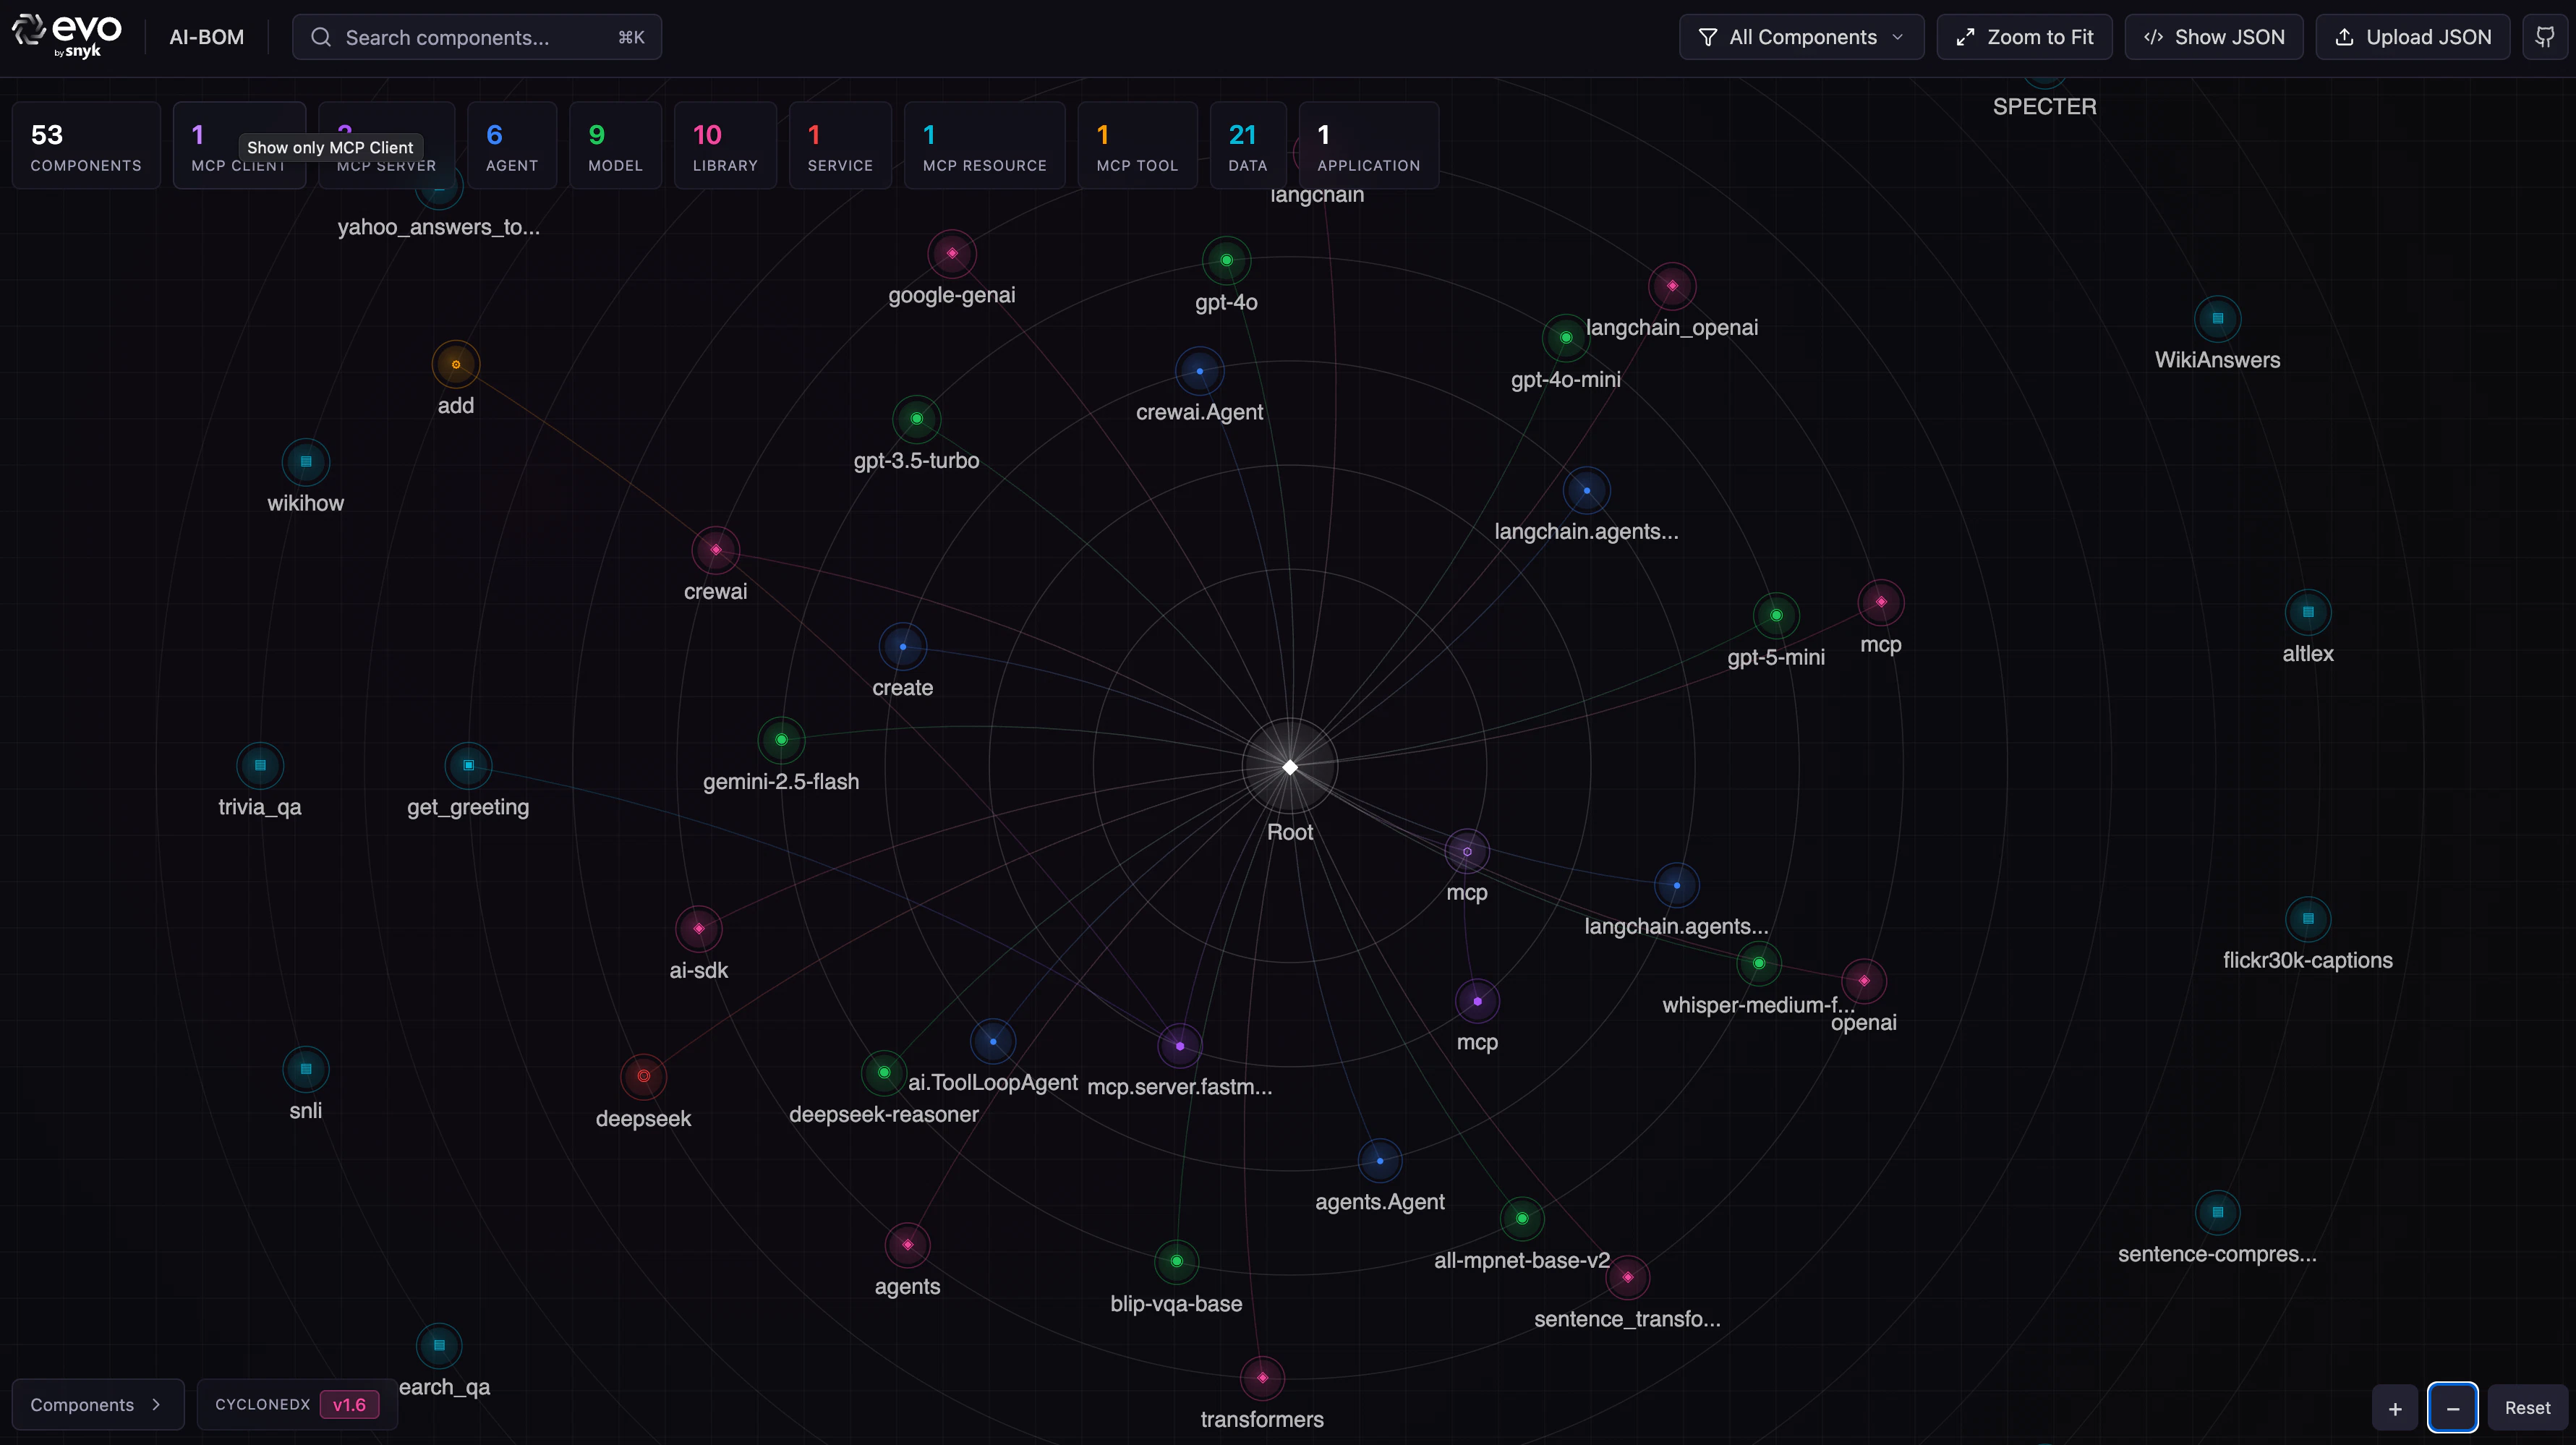Filter the graph by the Agent card
This screenshot has width=2576, height=1445.
click(512, 146)
